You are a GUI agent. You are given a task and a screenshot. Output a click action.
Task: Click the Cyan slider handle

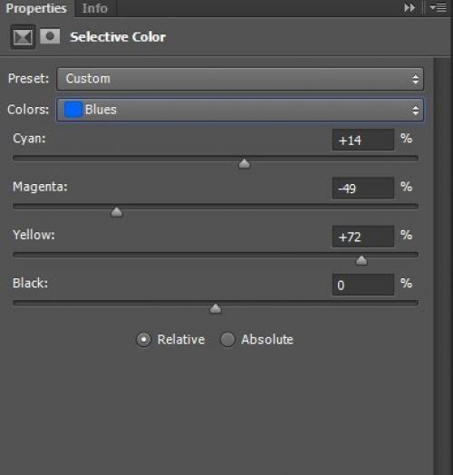click(x=245, y=164)
